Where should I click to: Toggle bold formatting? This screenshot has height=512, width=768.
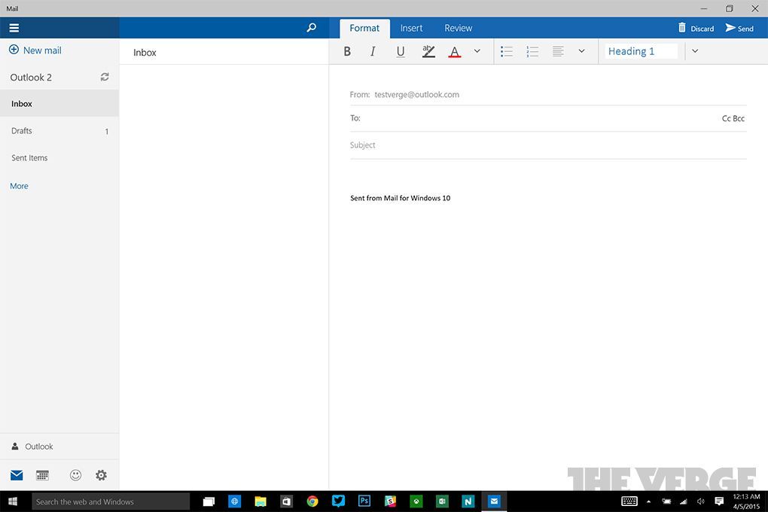[347, 50]
